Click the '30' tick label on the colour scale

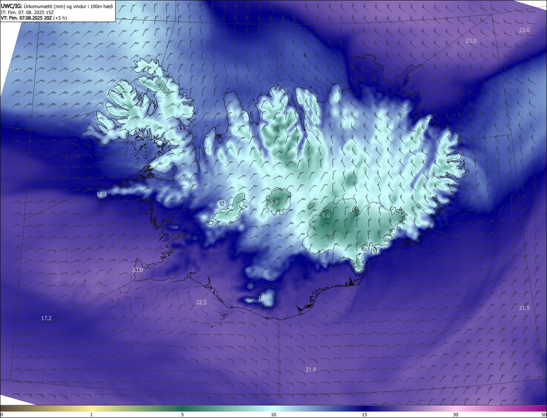(x=456, y=415)
